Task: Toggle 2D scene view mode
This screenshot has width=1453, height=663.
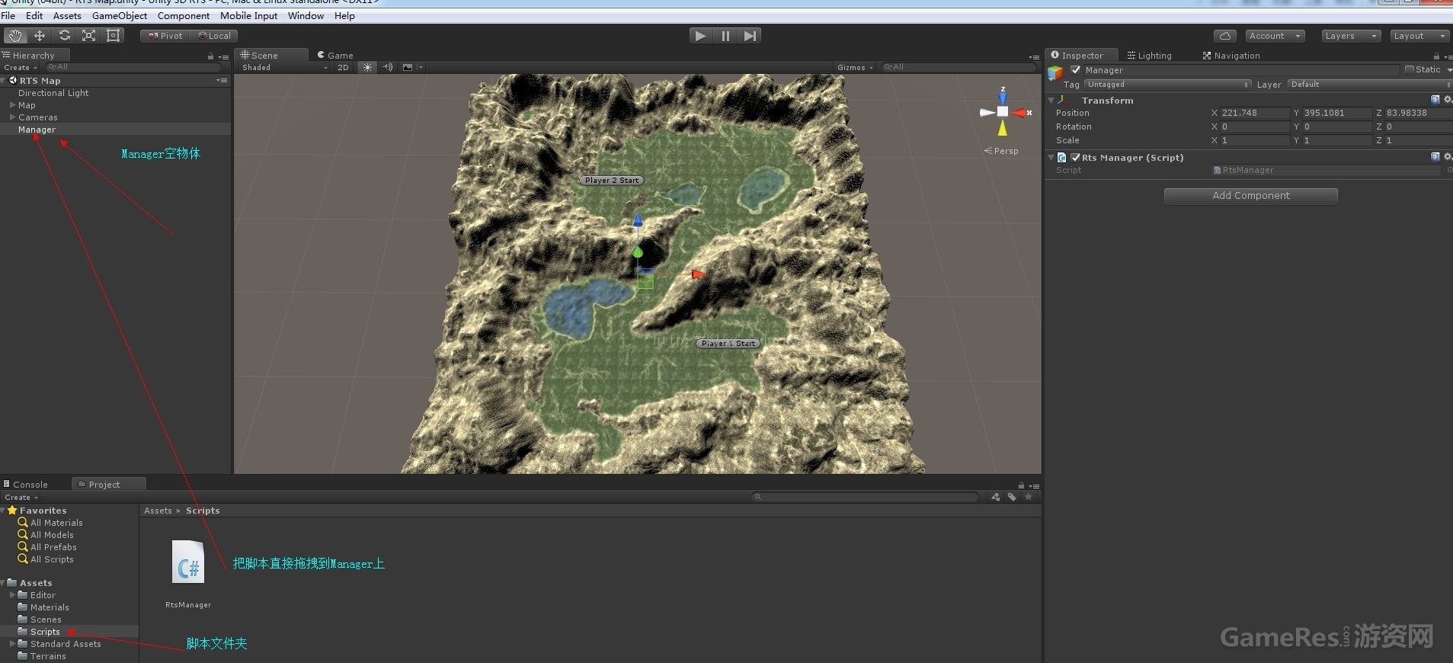Action: click(343, 67)
